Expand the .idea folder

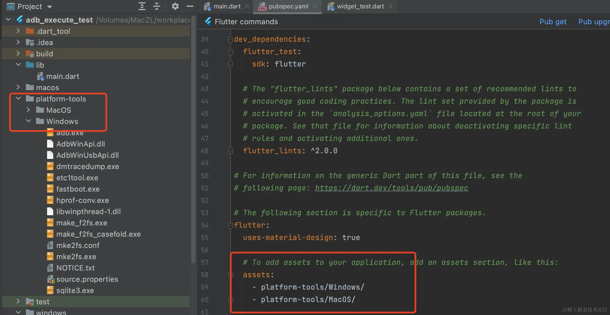18,42
